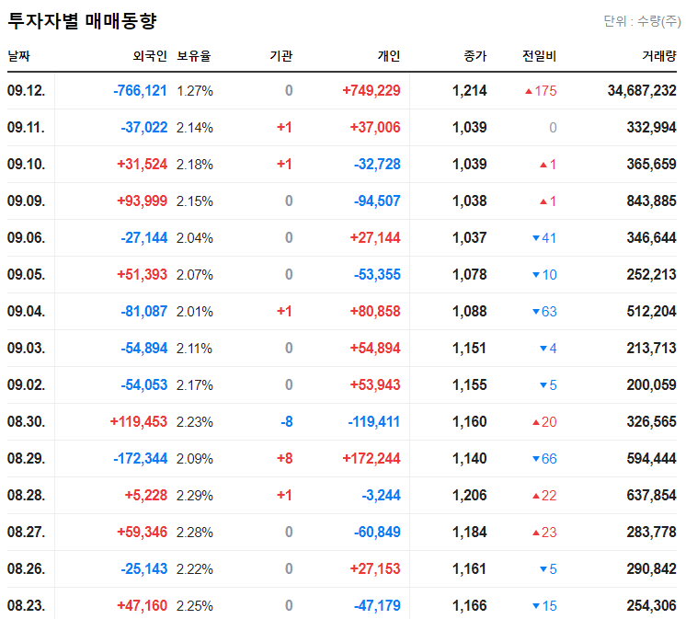Select the 09.04. date cell
This screenshot has height=619, width=686.
coord(27,311)
